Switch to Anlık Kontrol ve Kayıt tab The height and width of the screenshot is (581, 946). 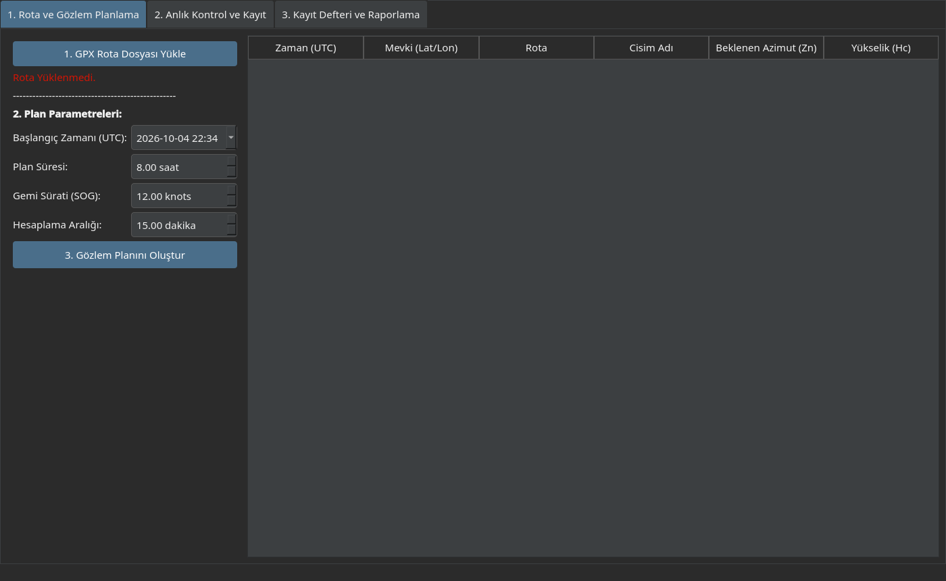point(210,14)
